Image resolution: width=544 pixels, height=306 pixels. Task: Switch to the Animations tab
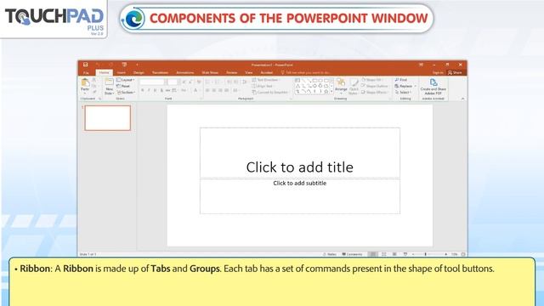(185, 73)
